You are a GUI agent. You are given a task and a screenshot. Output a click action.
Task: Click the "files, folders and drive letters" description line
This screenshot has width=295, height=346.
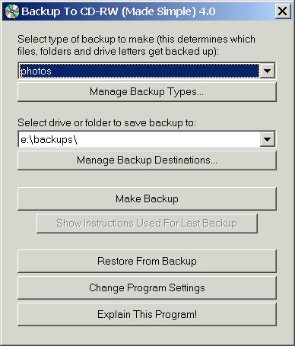[118, 52]
